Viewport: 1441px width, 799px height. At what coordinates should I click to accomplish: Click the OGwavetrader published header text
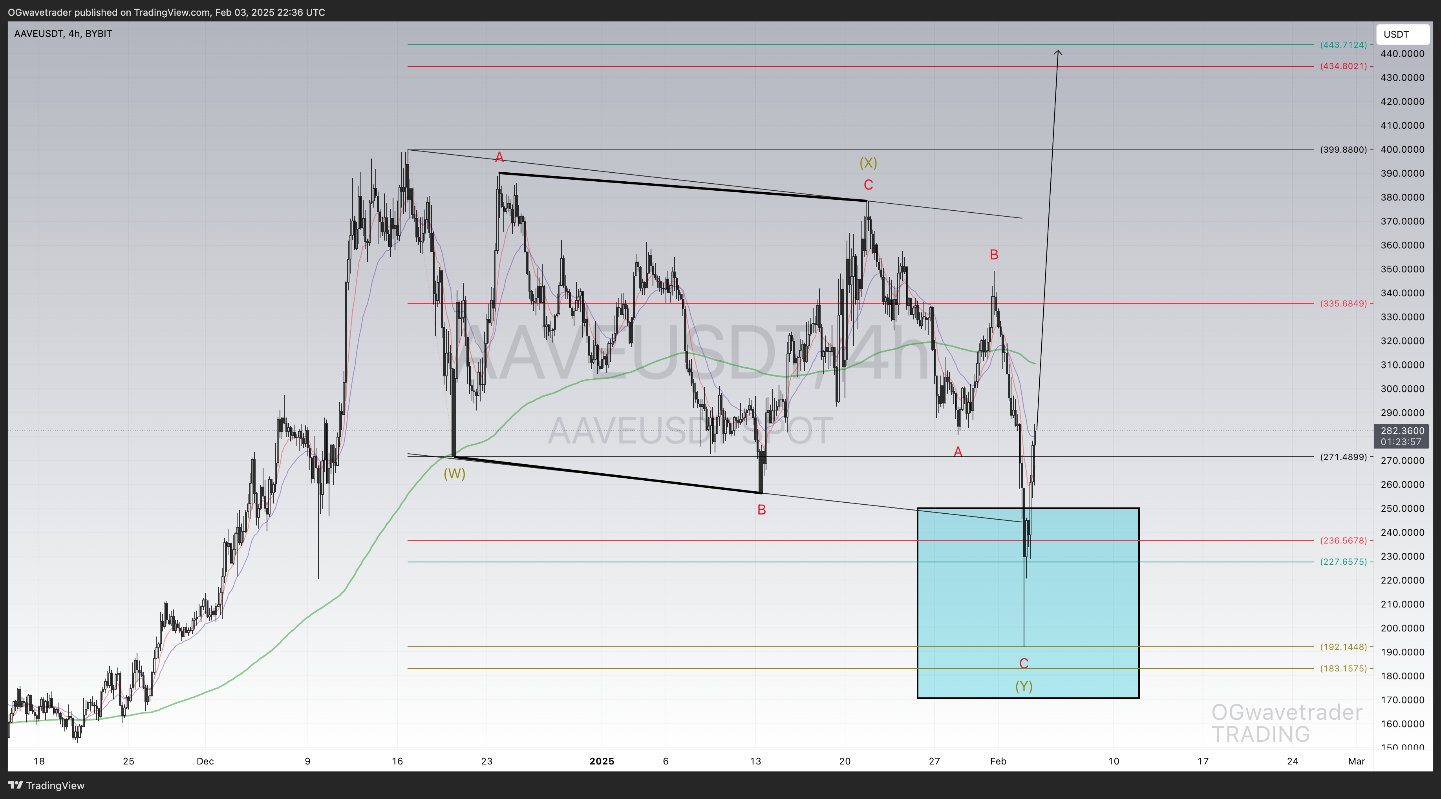point(166,12)
